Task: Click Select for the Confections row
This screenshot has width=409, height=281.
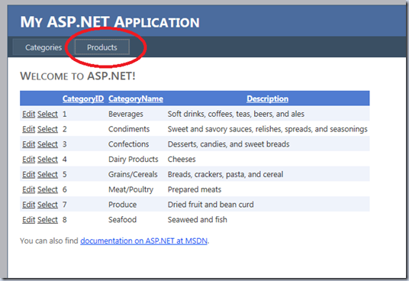Action: 47,144
